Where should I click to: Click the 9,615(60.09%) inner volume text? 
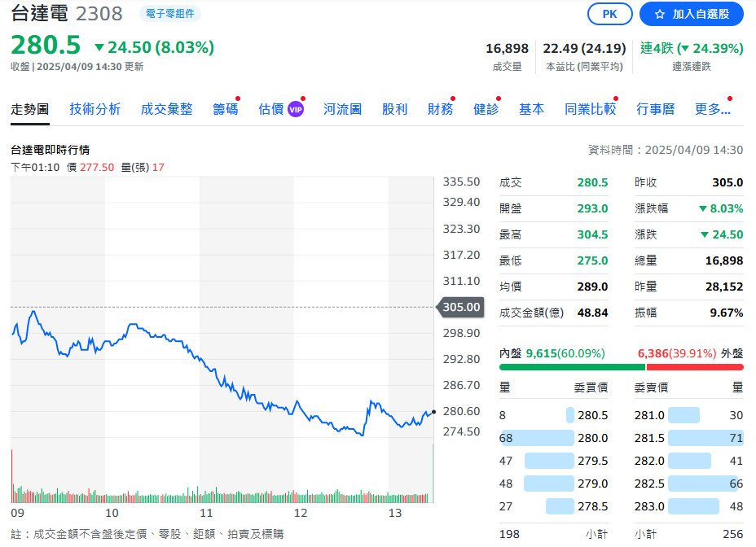tap(565, 354)
